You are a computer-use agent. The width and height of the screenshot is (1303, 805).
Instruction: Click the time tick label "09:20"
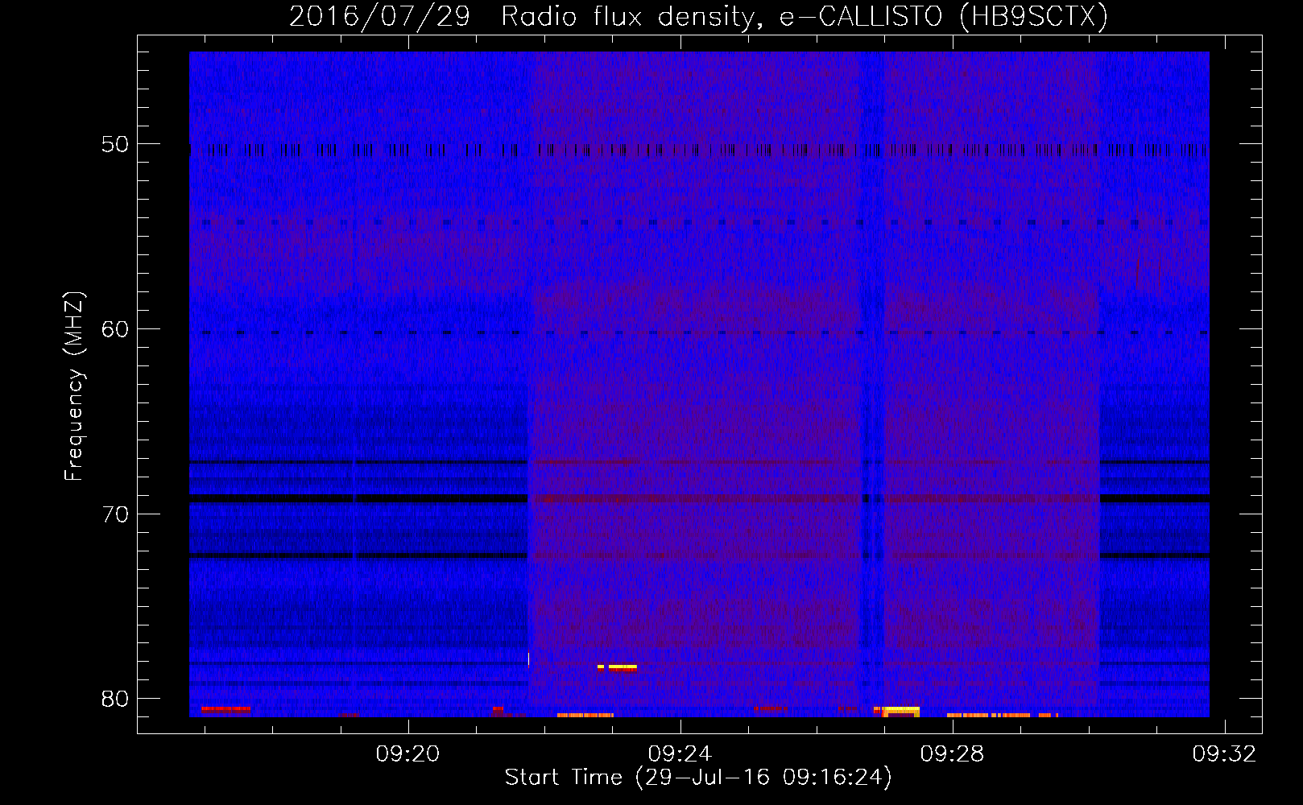coord(408,754)
